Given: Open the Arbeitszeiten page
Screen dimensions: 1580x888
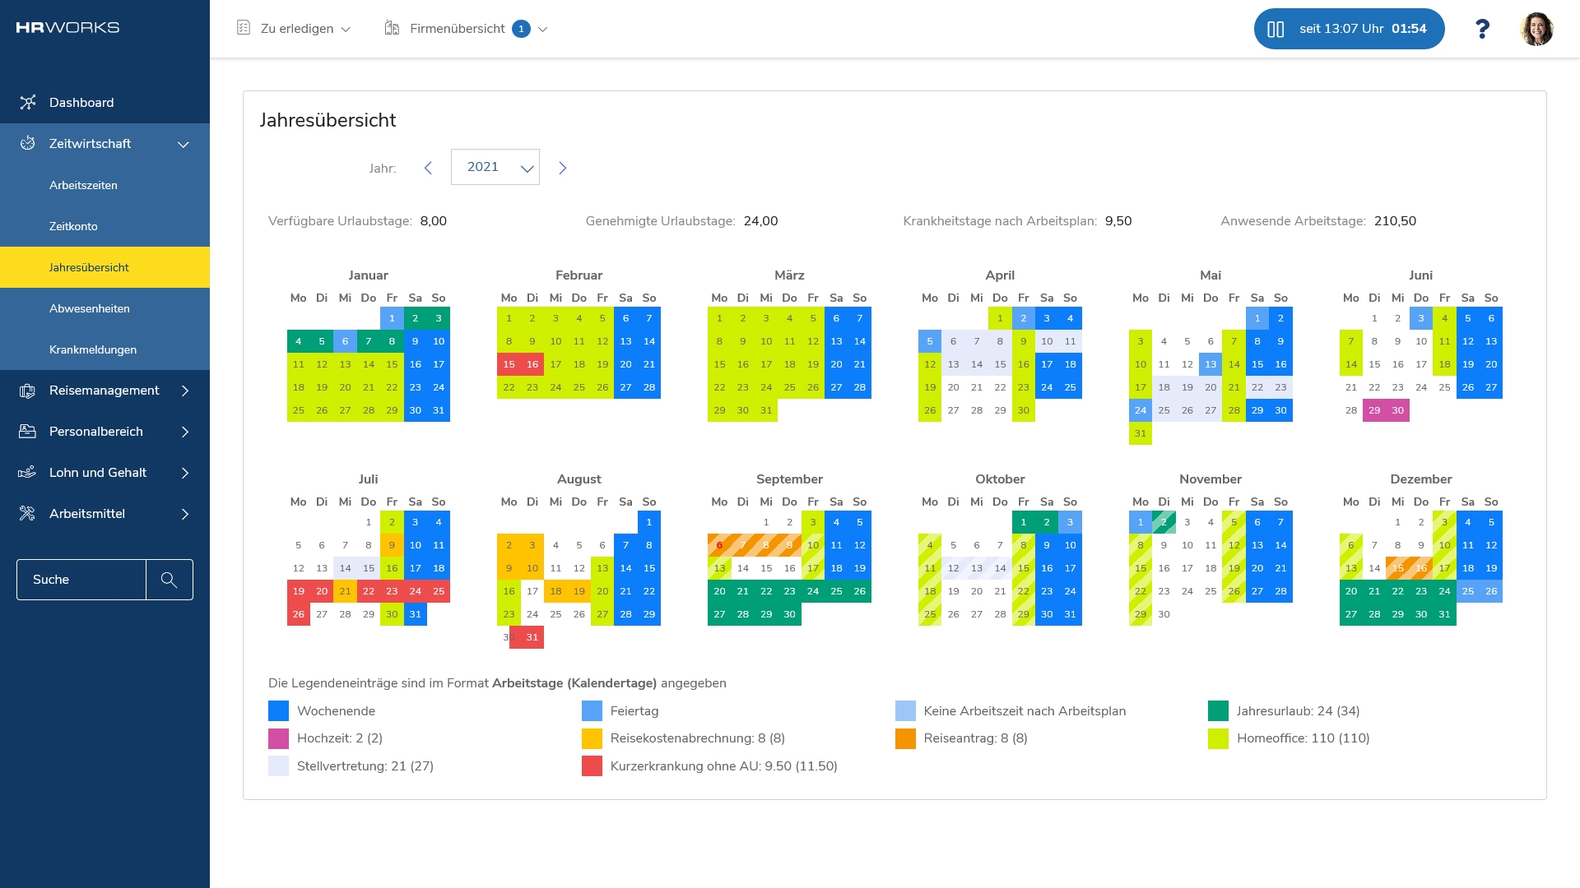Looking at the screenshot, I should tap(83, 185).
